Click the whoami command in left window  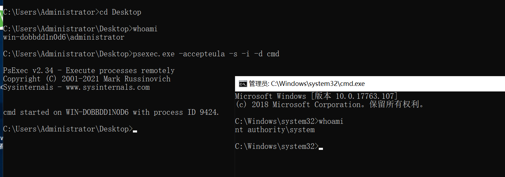(x=145, y=29)
